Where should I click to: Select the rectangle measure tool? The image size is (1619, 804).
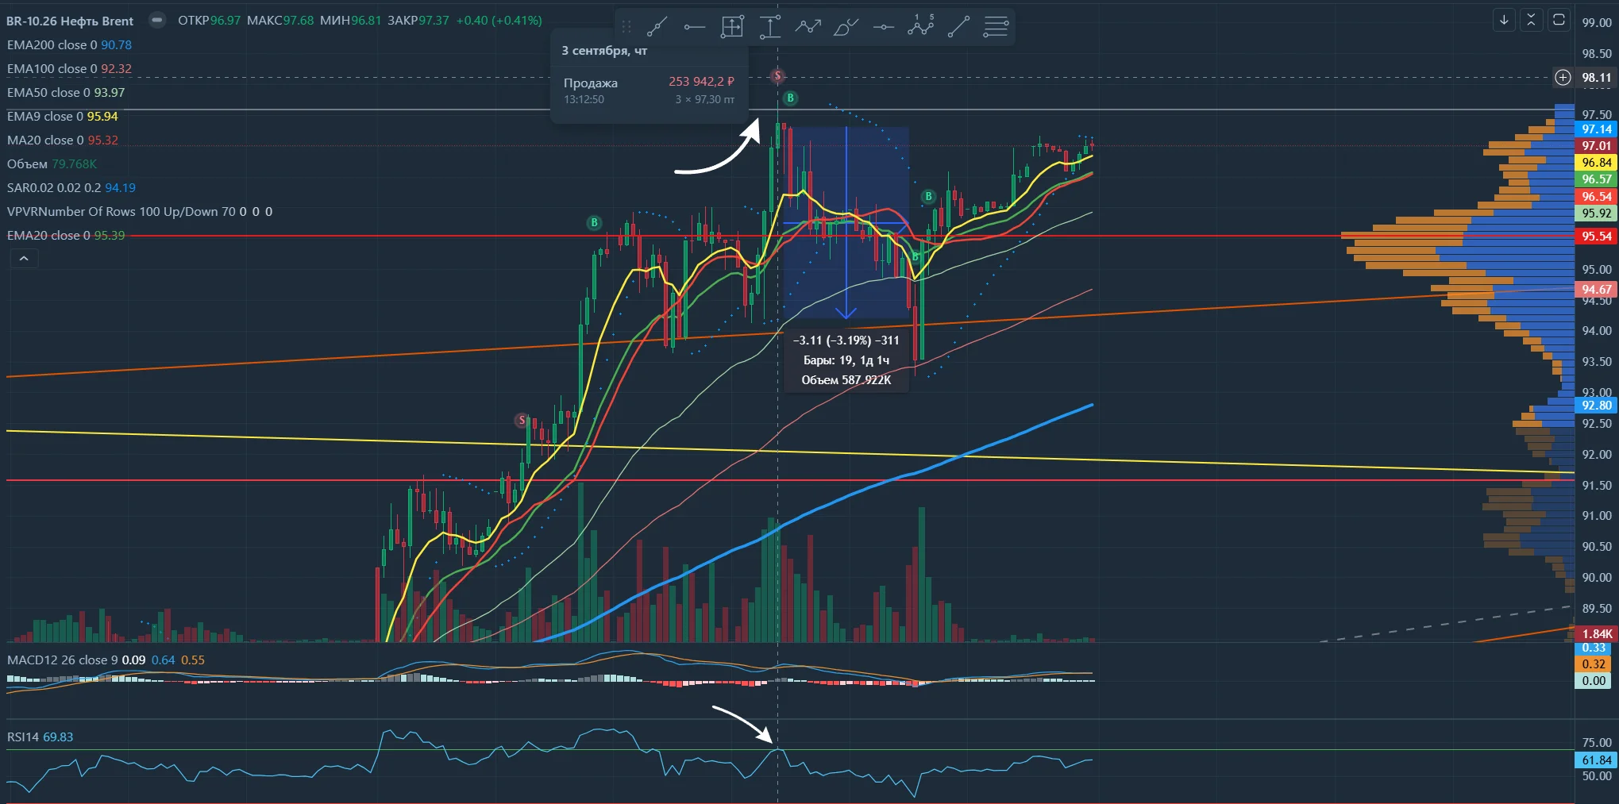(x=732, y=27)
